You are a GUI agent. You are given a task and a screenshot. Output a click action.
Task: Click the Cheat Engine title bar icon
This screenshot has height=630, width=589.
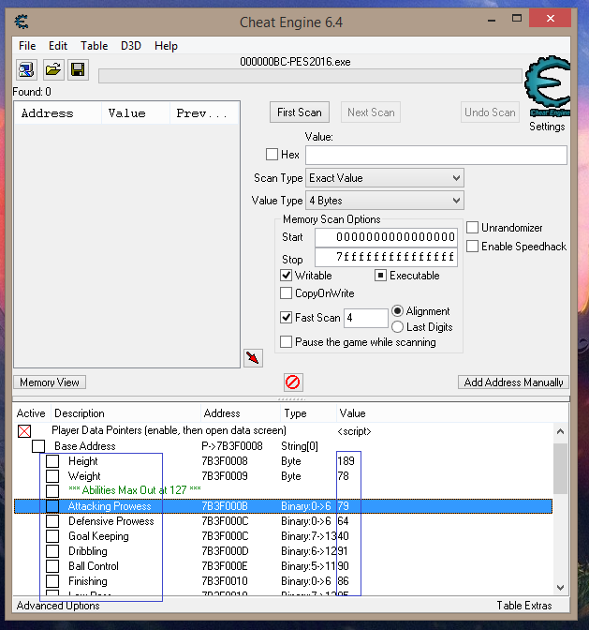click(22, 22)
